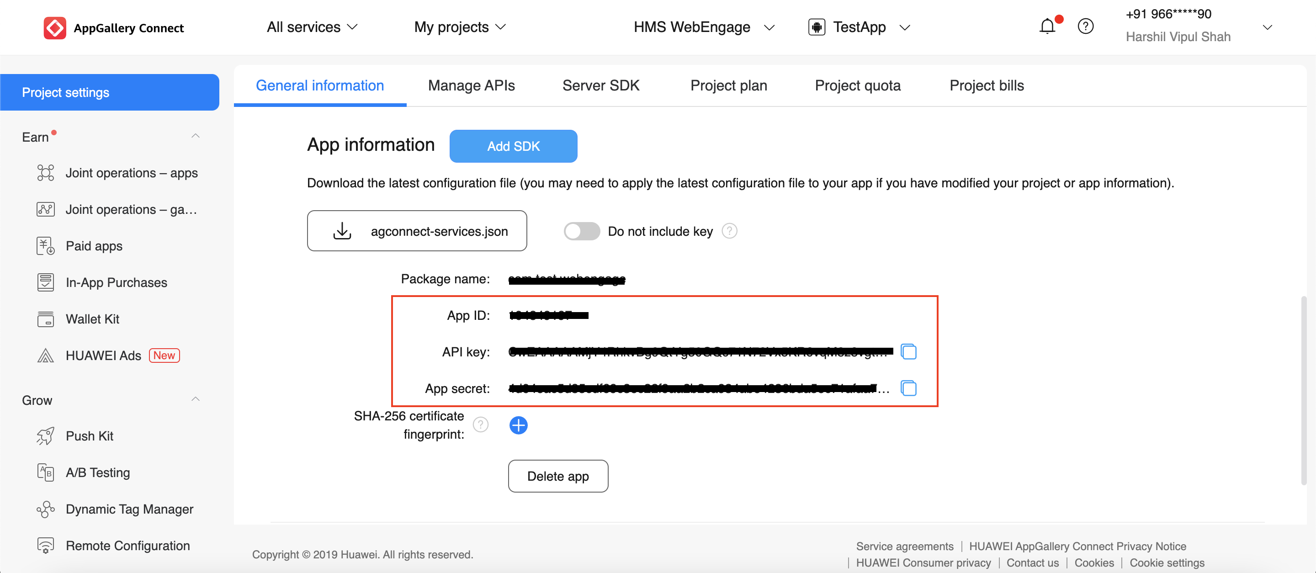This screenshot has width=1316, height=573.
Task: Click the Delete app button
Action: click(x=558, y=475)
